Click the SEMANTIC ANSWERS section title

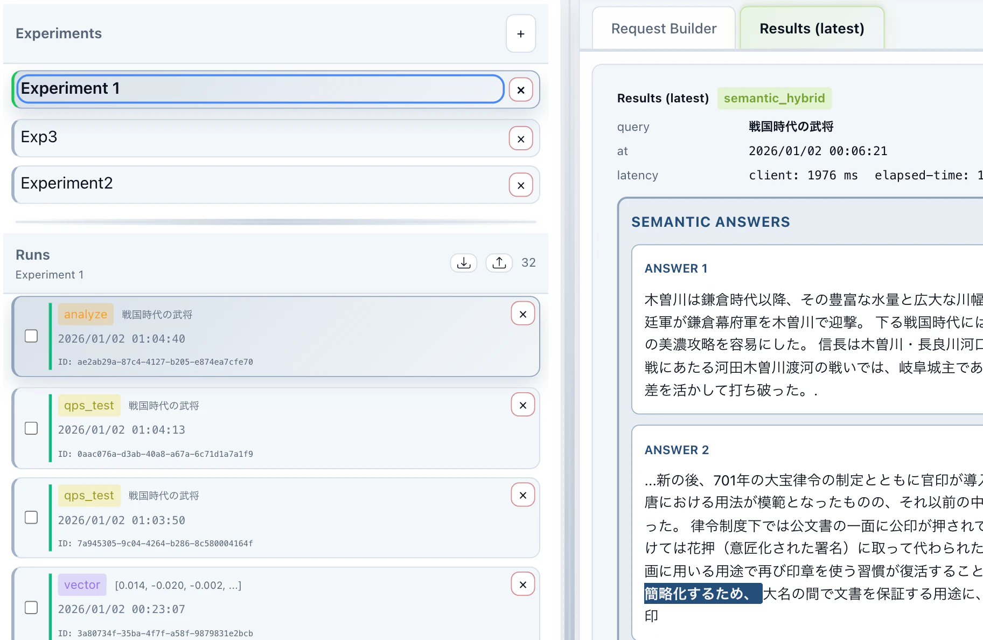710,222
